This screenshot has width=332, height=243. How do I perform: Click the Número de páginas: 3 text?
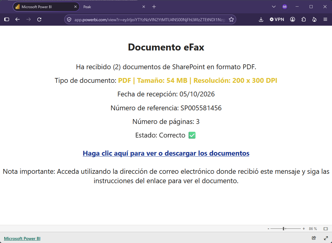coord(166,121)
